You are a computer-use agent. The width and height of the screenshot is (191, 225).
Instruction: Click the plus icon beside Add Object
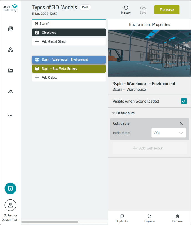(x=37, y=78)
